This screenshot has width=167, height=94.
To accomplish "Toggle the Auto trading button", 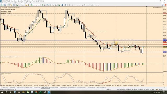I will point(35,5).
